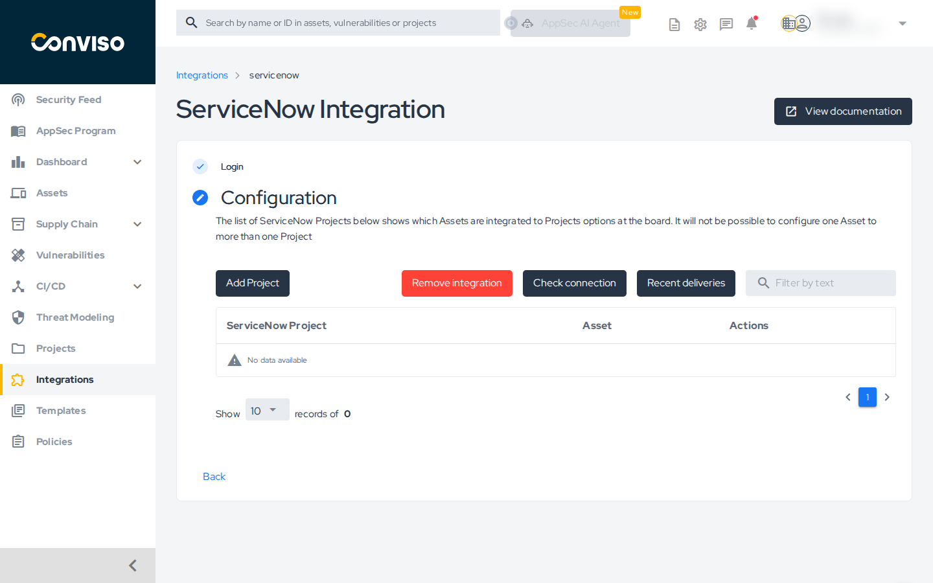Click the search magnifier icon in top bar
This screenshot has height=583, width=933.
pos(192,23)
